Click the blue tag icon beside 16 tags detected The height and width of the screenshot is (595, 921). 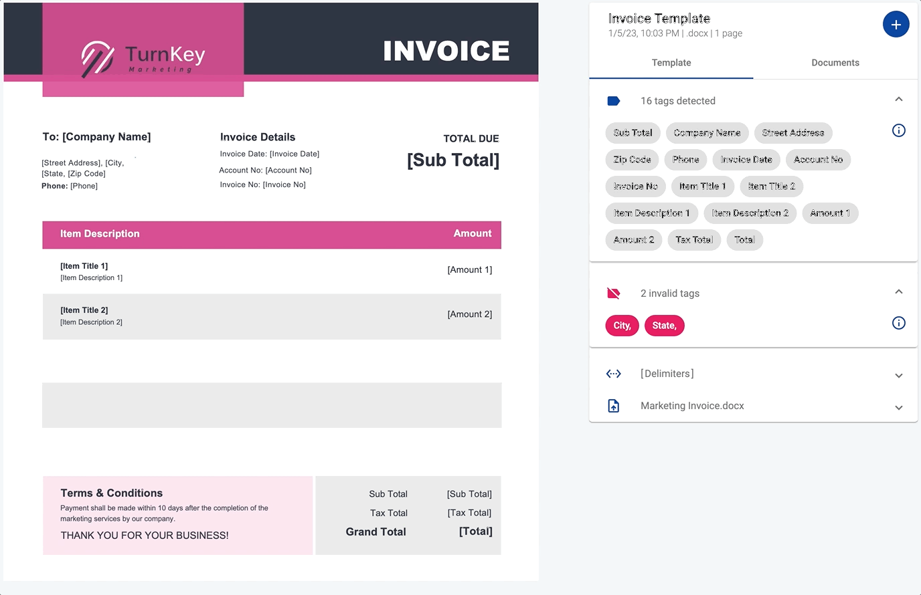[613, 101]
